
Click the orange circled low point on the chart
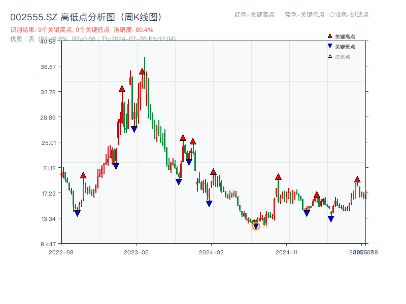click(x=256, y=226)
